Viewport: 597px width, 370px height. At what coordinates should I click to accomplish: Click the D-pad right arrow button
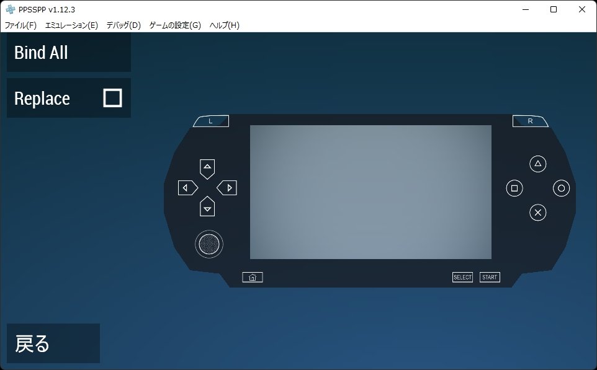click(227, 188)
